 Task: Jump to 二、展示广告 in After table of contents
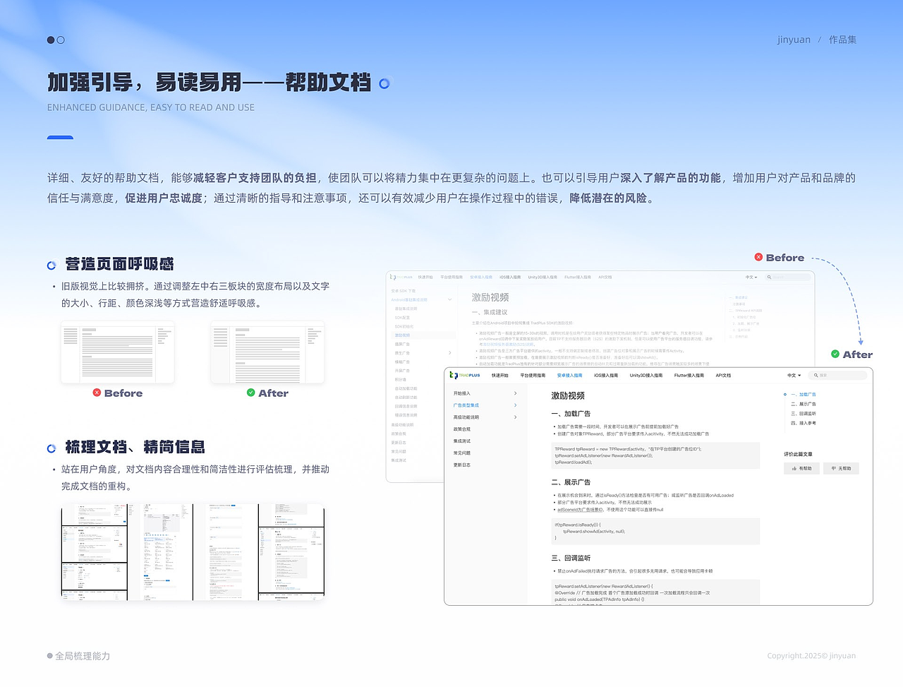coord(804,404)
